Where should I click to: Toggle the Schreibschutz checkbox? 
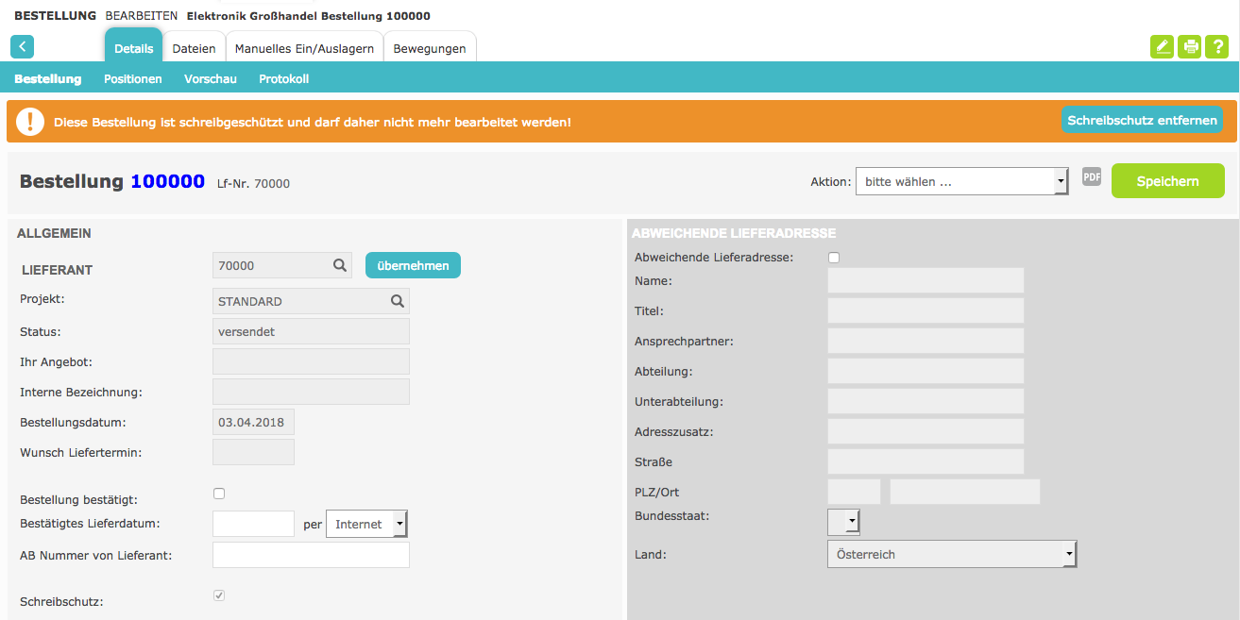[x=219, y=595]
